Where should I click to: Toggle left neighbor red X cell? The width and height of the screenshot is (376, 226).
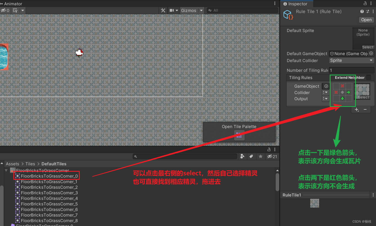click(336, 92)
